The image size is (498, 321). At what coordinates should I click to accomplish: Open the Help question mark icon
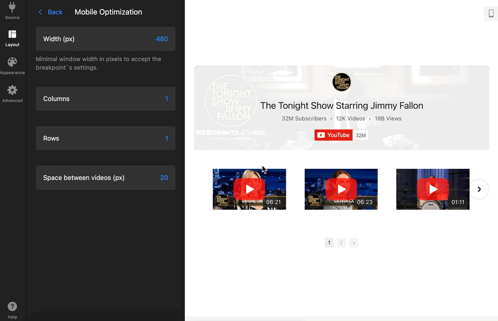(x=12, y=310)
